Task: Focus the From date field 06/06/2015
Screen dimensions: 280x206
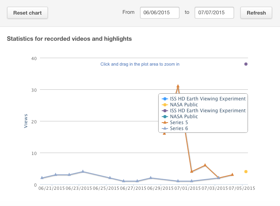Action: click(160, 13)
